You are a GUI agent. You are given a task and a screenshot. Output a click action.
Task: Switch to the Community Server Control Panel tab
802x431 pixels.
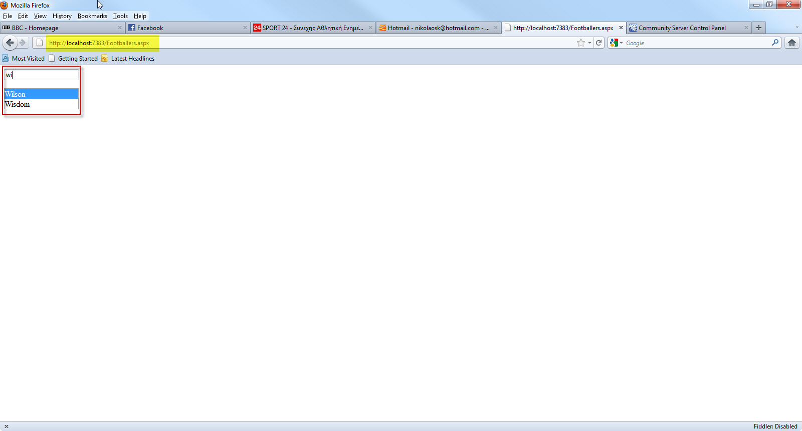point(689,28)
